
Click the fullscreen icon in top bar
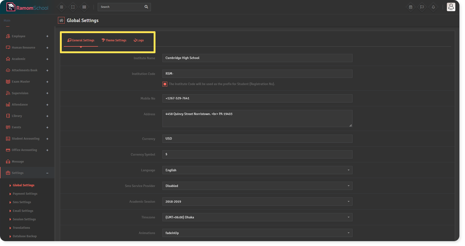click(73, 7)
